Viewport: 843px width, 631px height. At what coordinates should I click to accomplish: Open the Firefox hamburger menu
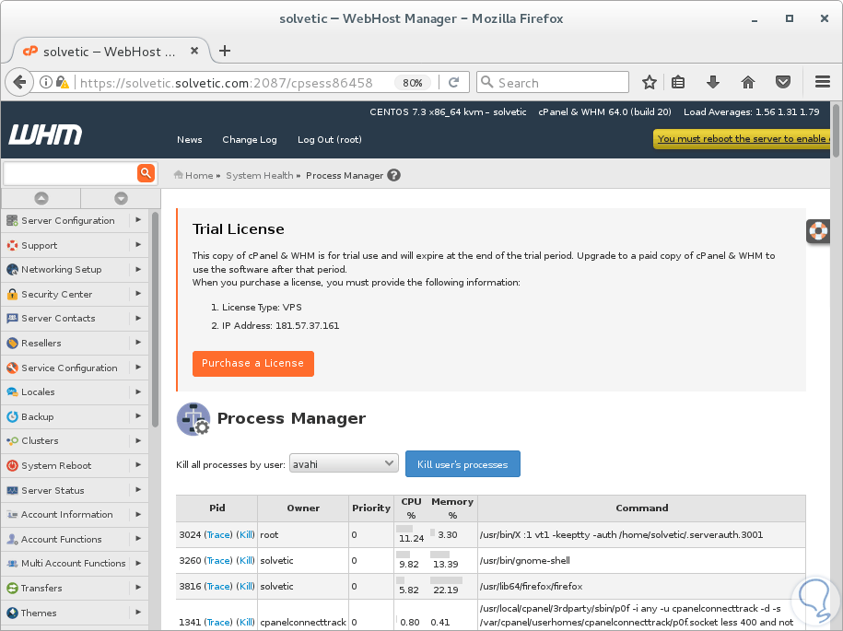(823, 82)
